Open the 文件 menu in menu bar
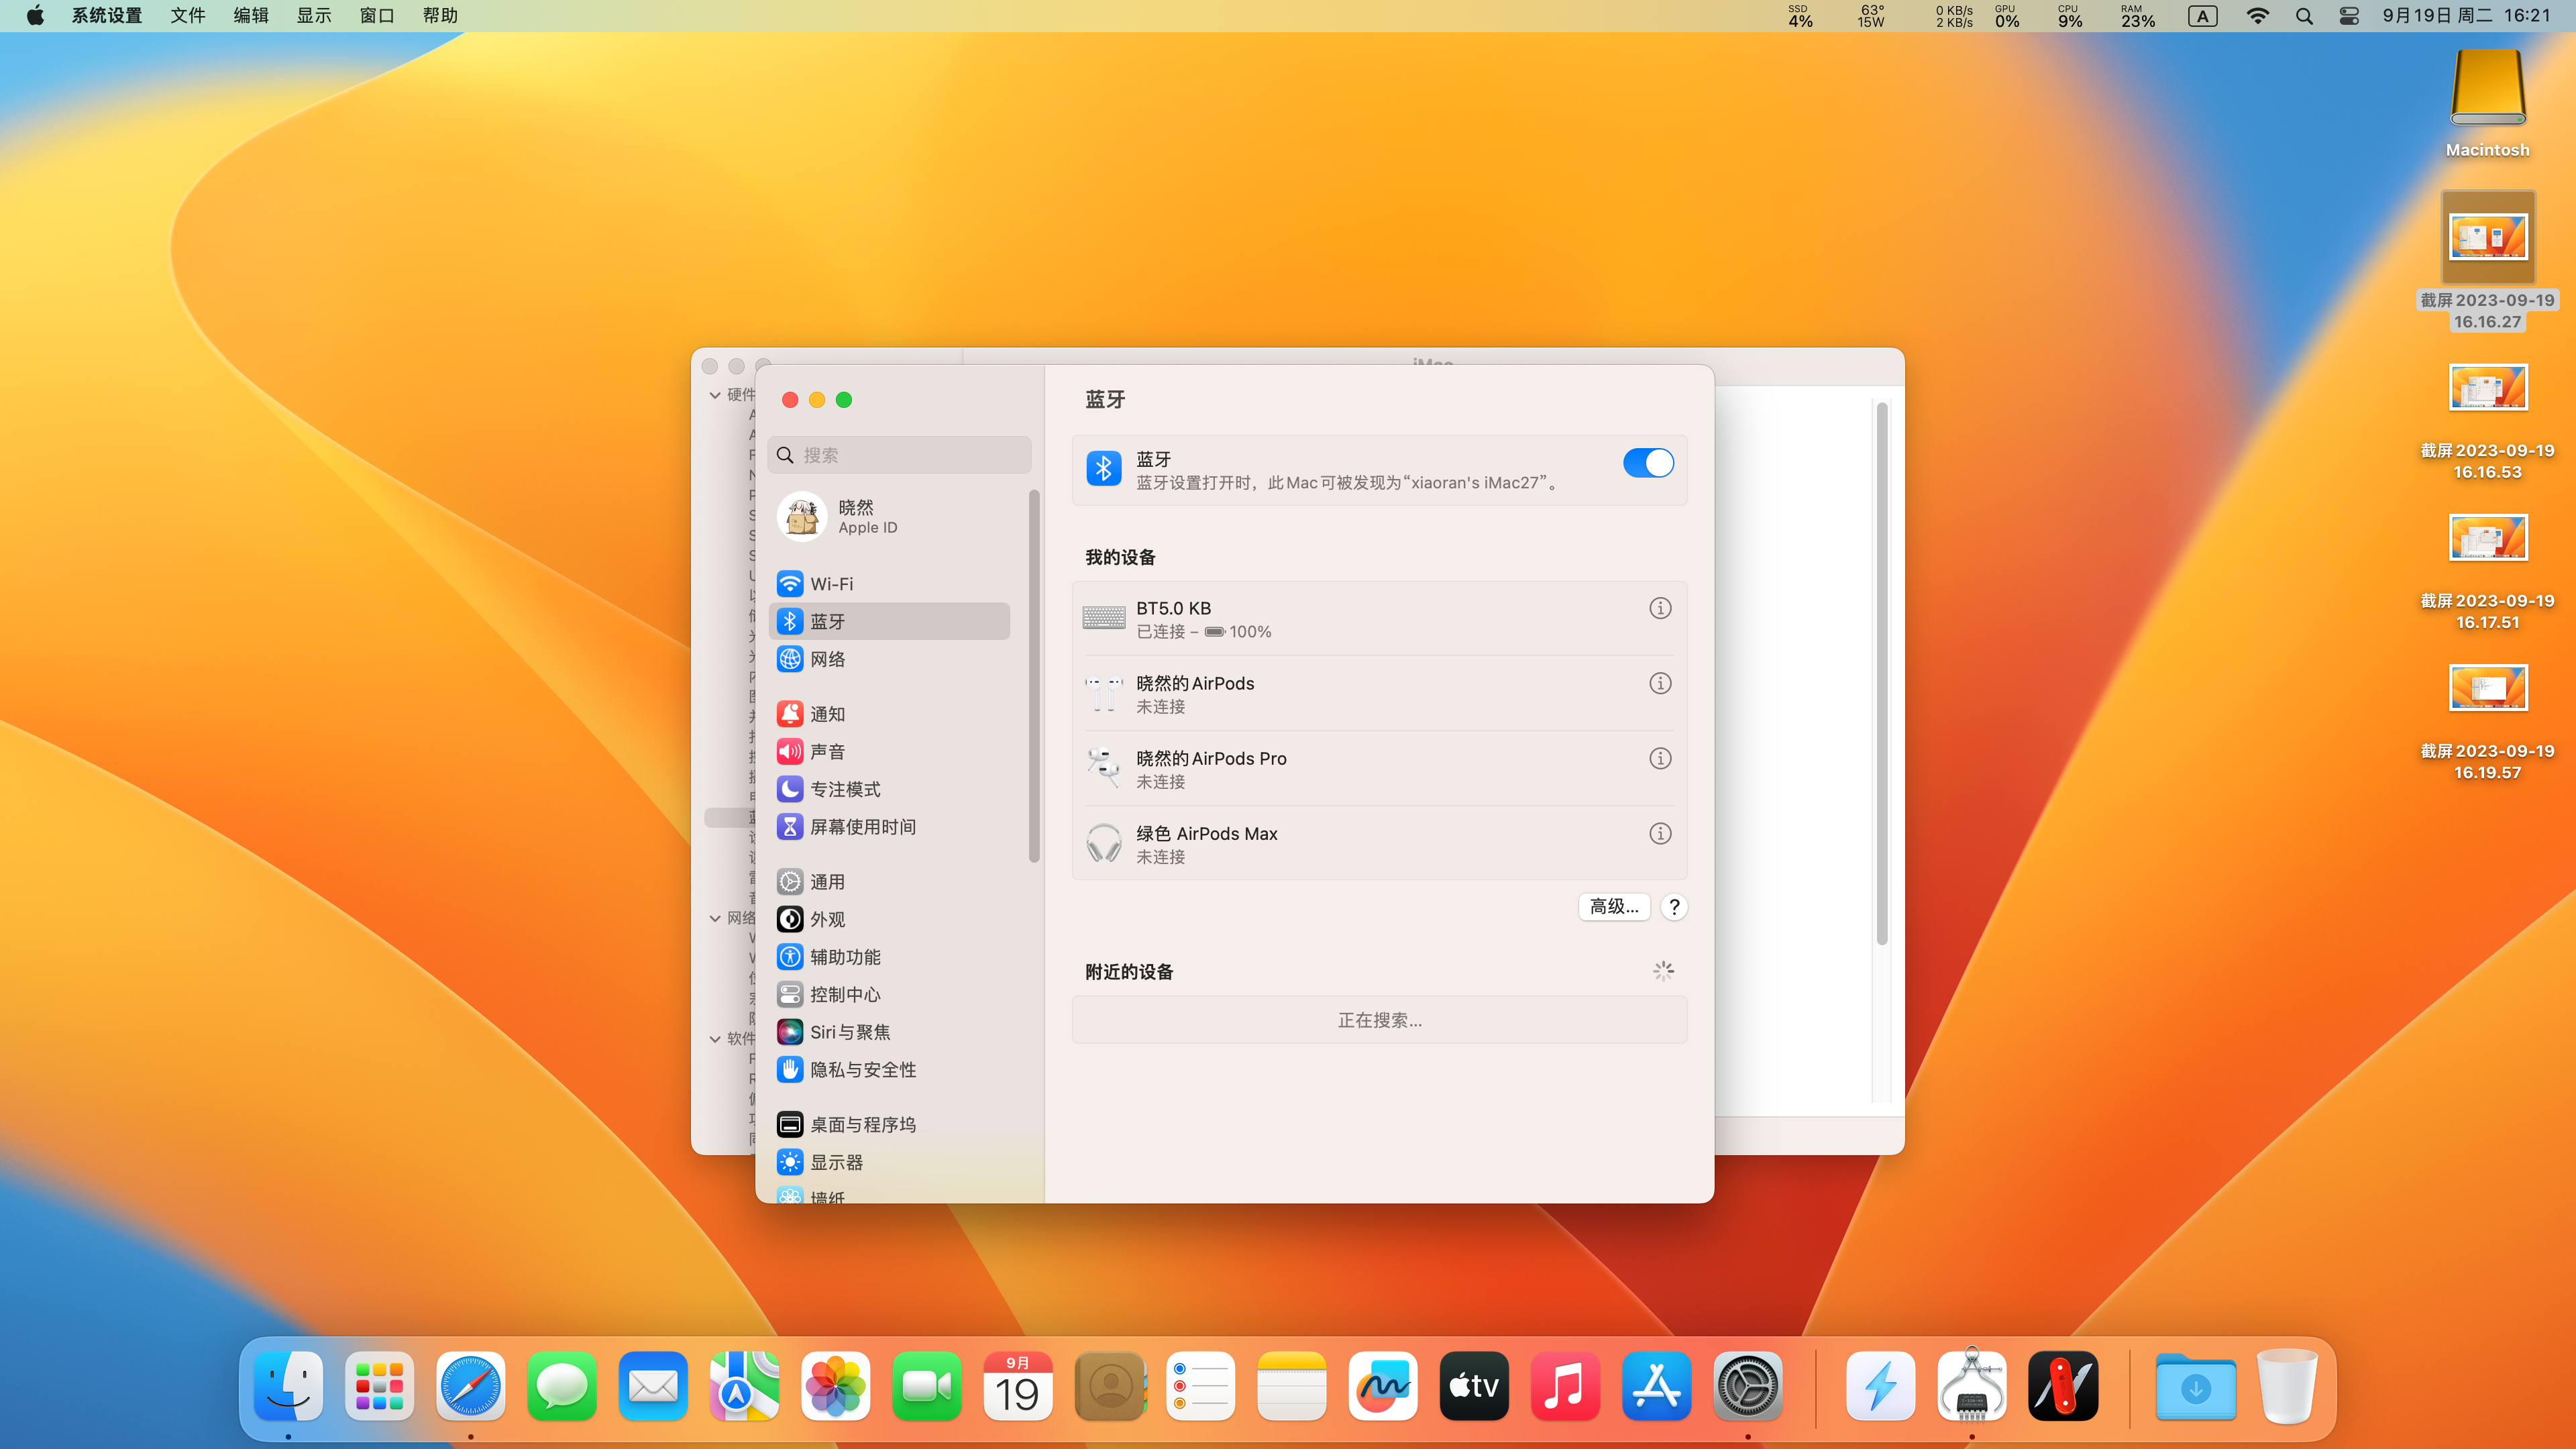Screen dimensions: 2576x1449 (x=187, y=16)
